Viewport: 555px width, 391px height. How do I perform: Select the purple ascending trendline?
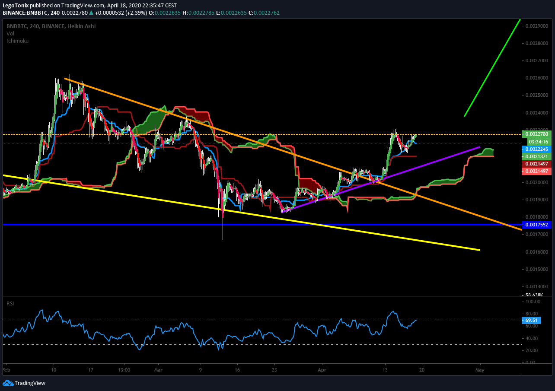point(380,180)
